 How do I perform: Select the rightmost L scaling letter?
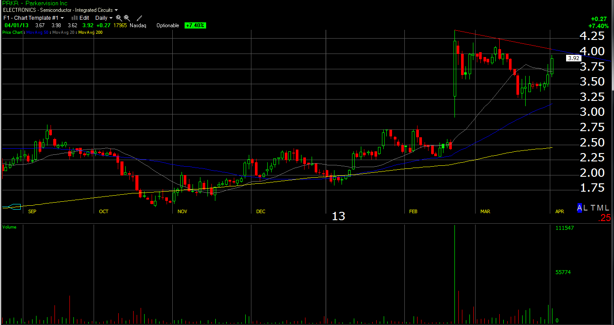point(608,208)
